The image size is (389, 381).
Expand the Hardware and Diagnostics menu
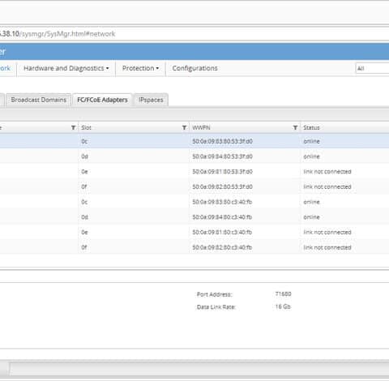point(66,68)
